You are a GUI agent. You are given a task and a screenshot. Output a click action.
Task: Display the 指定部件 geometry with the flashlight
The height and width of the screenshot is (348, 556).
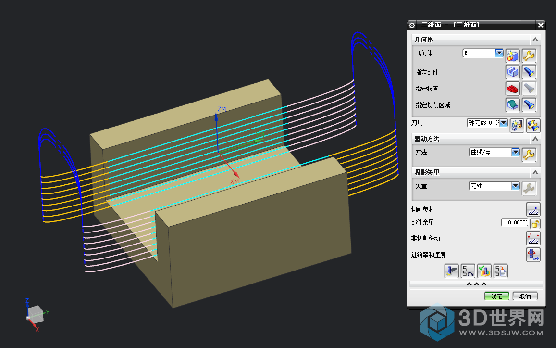point(529,72)
